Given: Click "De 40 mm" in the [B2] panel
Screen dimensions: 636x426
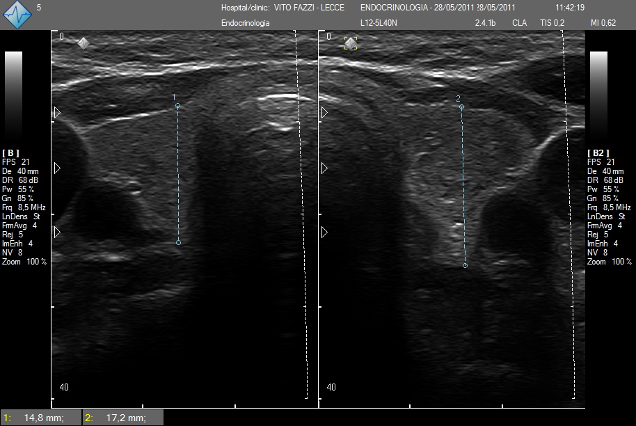Looking at the screenshot, I should (605, 171).
